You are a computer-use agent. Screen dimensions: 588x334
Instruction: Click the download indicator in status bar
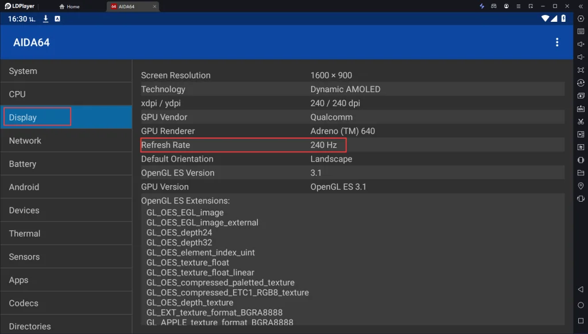45,19
